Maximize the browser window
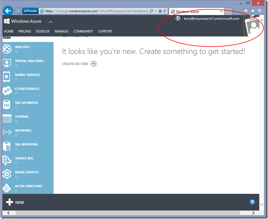 248,3
